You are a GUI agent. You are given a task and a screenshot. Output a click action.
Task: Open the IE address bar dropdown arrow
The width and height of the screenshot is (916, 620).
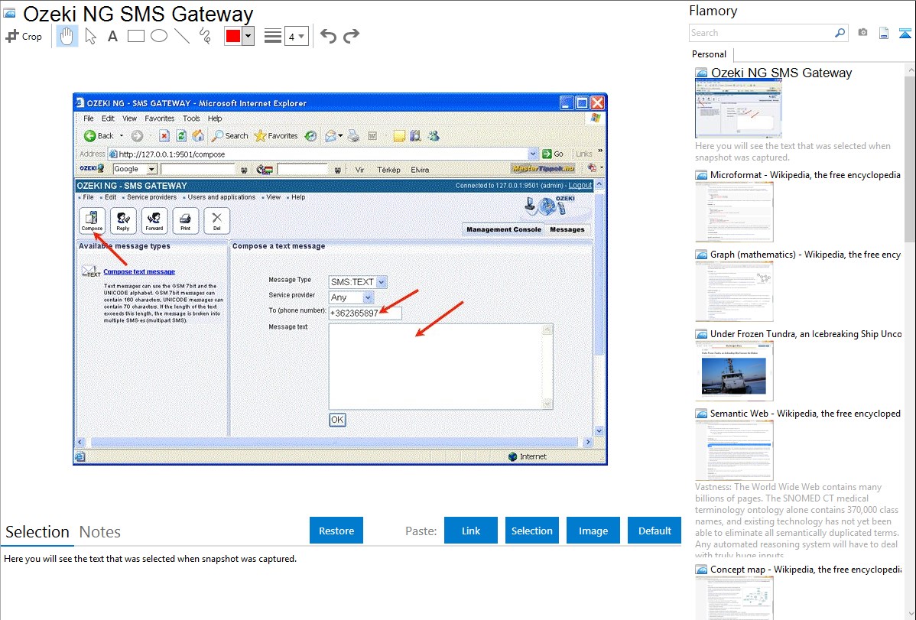[533, 154]
